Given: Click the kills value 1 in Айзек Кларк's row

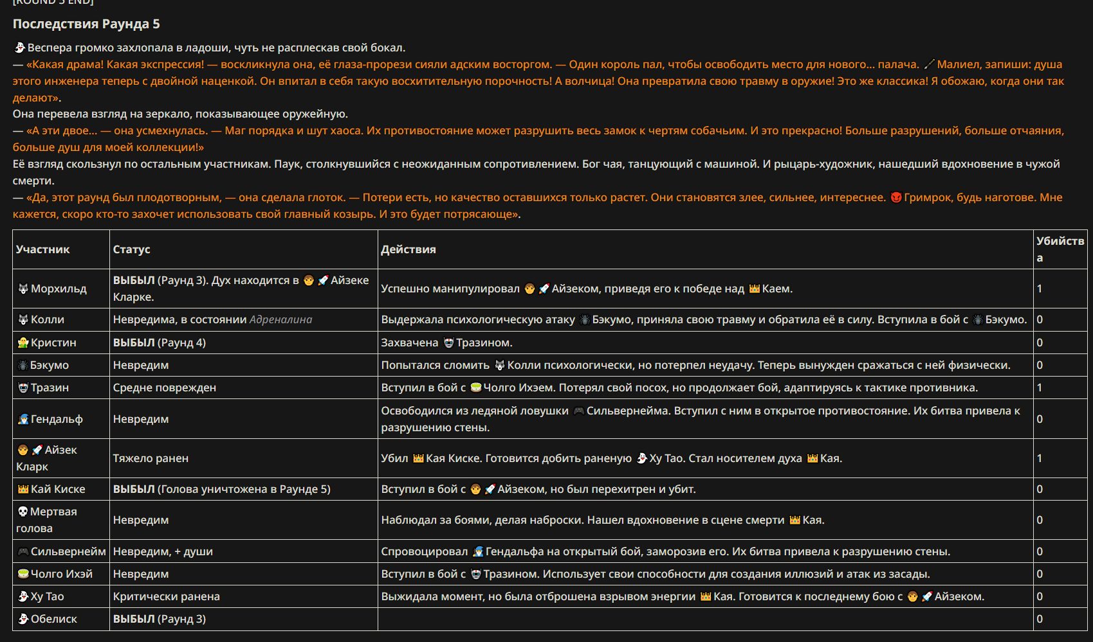Looking at the screenshot, I should tap(1040, 459).
